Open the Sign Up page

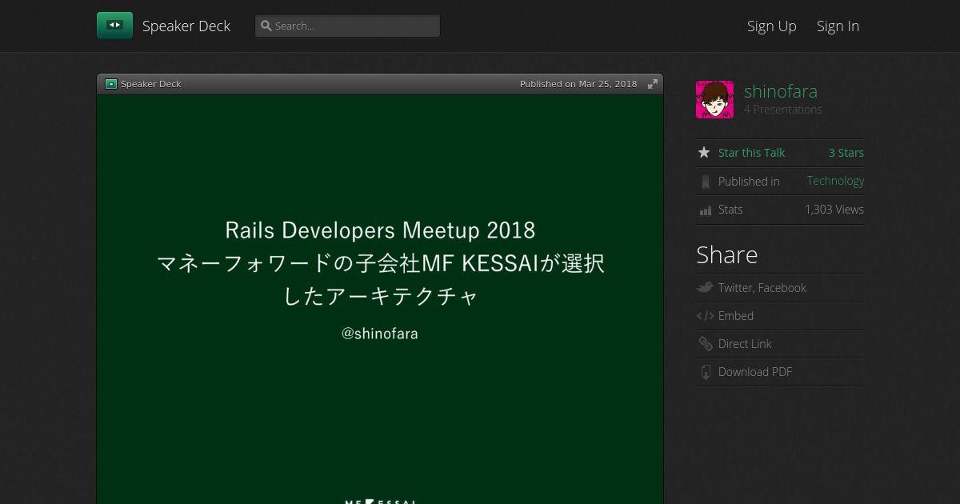tap(772, 26)
